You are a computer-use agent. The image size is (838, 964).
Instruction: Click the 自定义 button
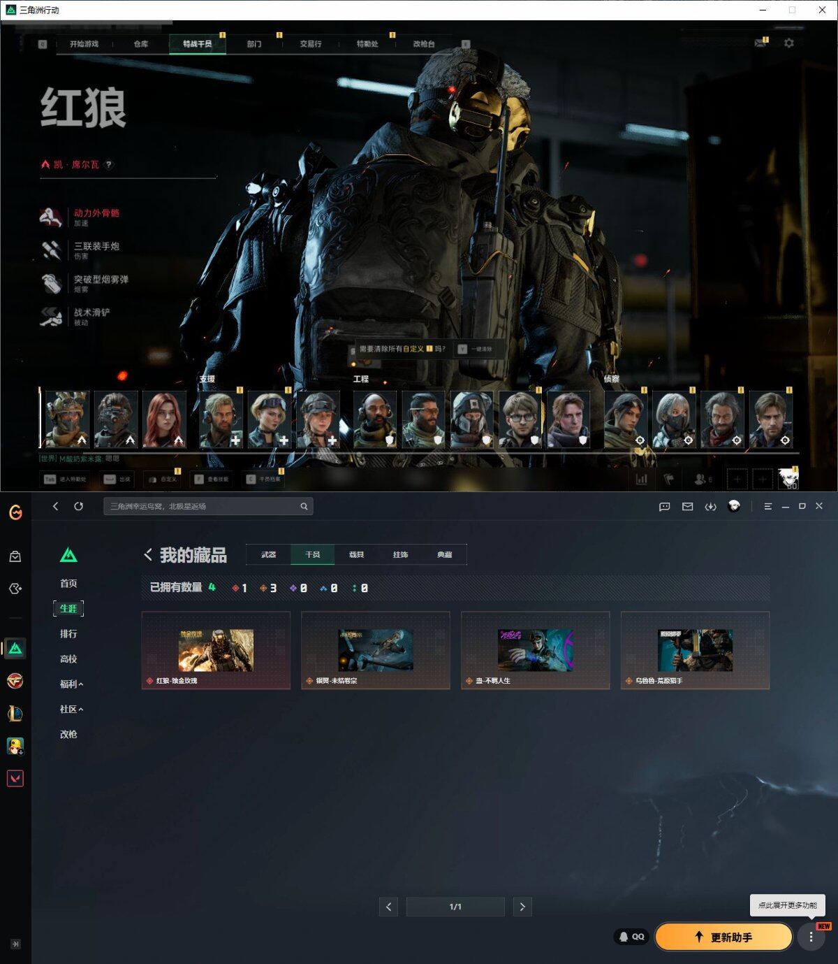tap(162, 480)
